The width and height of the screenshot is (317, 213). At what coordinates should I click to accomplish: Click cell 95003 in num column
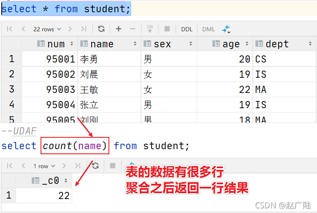point(50,89)
